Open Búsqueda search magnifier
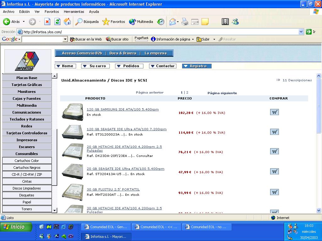Image resolution: width=322 pixels, height=241 pixels. pyautogui.click(x=87, y=22)
